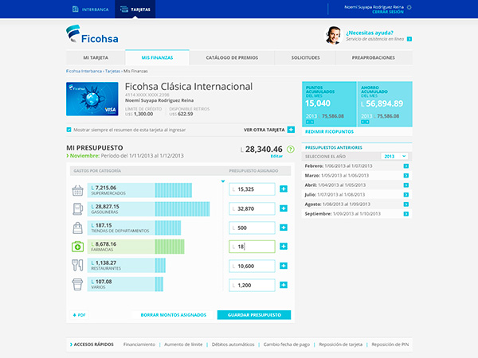Click the Restaurantes budget input field
Image resolution: width=478 pixels, height=358 pixels.
tap(252, 266)
